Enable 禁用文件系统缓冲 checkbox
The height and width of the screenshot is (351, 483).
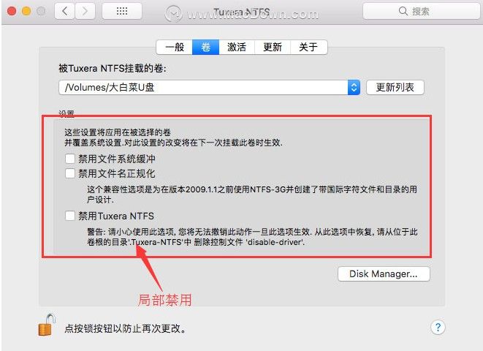click(70, 159)
